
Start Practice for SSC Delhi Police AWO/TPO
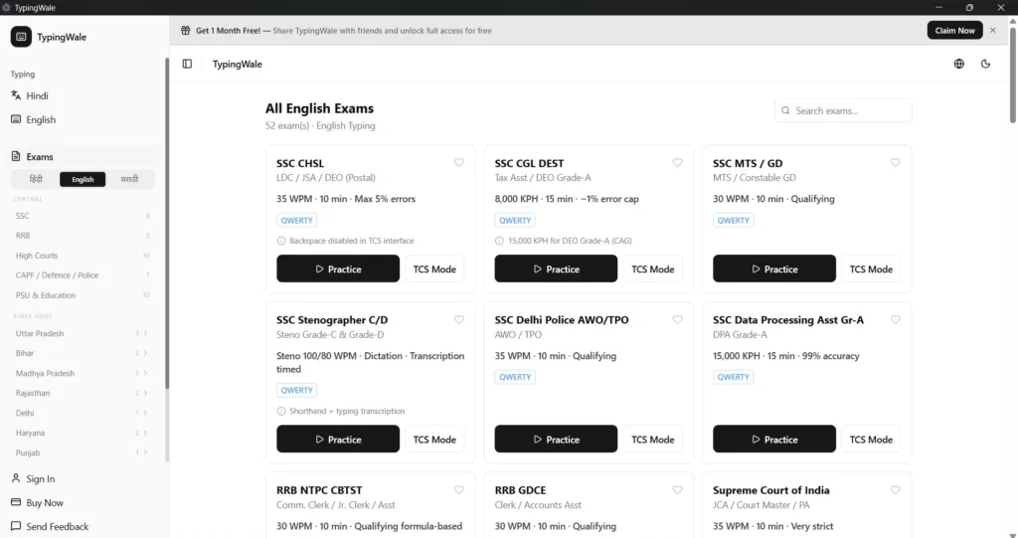point(556,440)
